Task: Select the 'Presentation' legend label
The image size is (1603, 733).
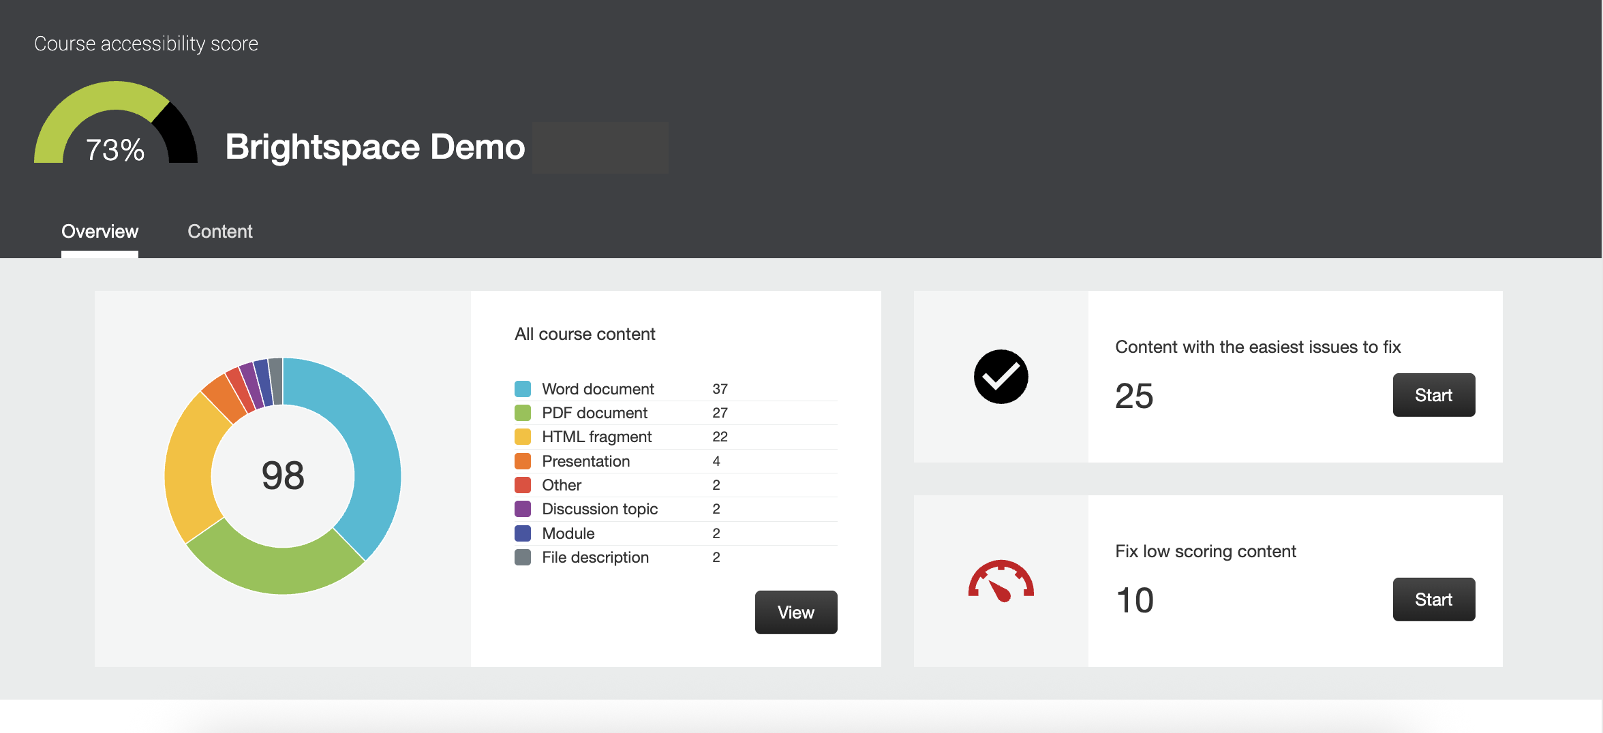Action: coord(585,461)
